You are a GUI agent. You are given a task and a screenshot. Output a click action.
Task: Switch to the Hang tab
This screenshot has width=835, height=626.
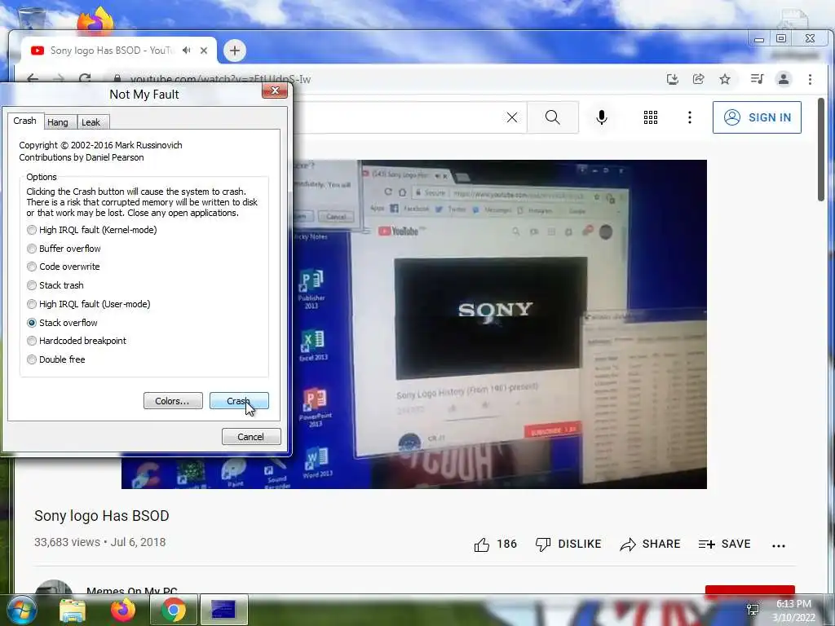point(58,122)
